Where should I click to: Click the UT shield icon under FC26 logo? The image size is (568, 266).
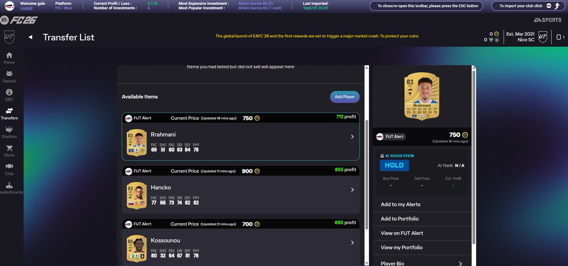coord(9,37)
